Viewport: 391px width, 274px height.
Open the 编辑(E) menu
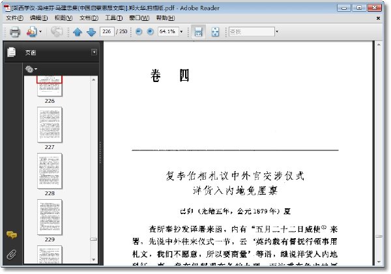pos(39,18)
